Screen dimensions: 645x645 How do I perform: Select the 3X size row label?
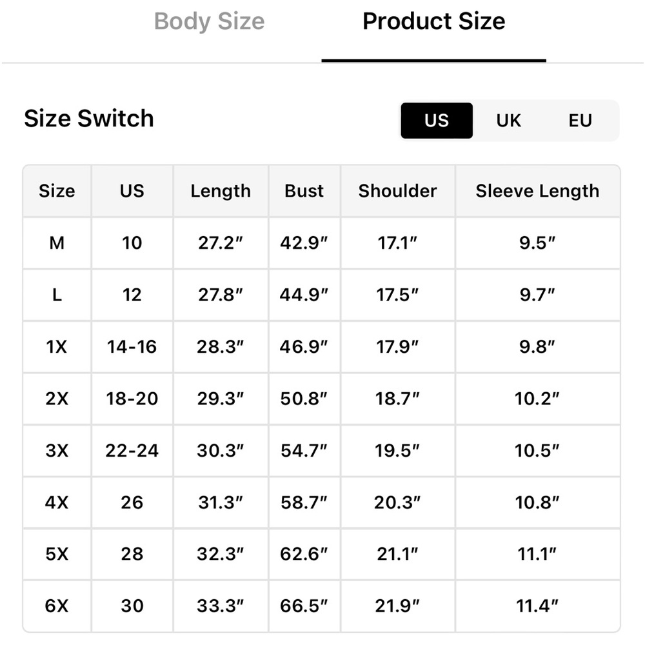tap(57, 450)
